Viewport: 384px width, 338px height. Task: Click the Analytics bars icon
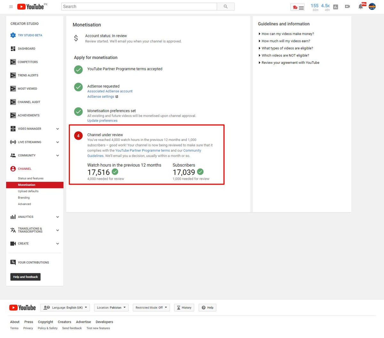click(x=13, y=217)
